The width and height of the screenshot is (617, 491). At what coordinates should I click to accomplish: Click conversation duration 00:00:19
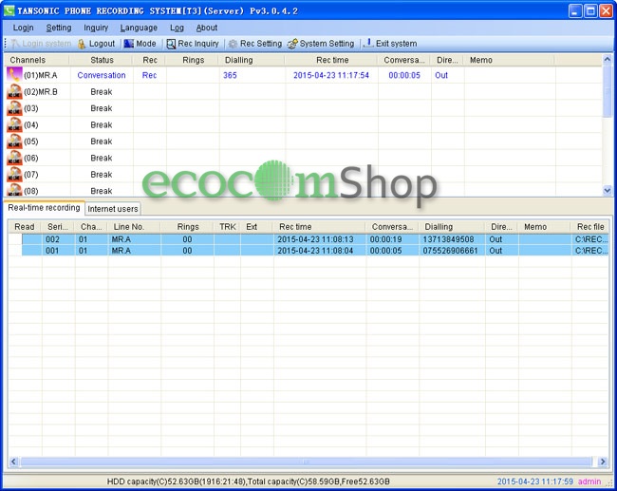(x=385, y=239)
